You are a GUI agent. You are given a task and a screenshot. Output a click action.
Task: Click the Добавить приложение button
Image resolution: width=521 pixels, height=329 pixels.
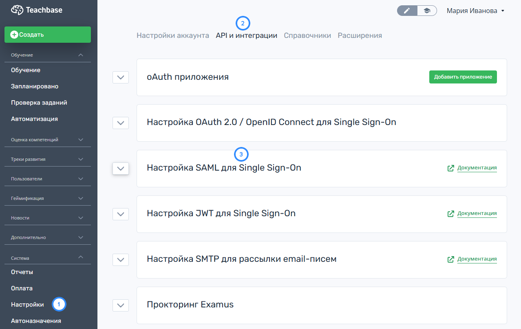point(463,77)
